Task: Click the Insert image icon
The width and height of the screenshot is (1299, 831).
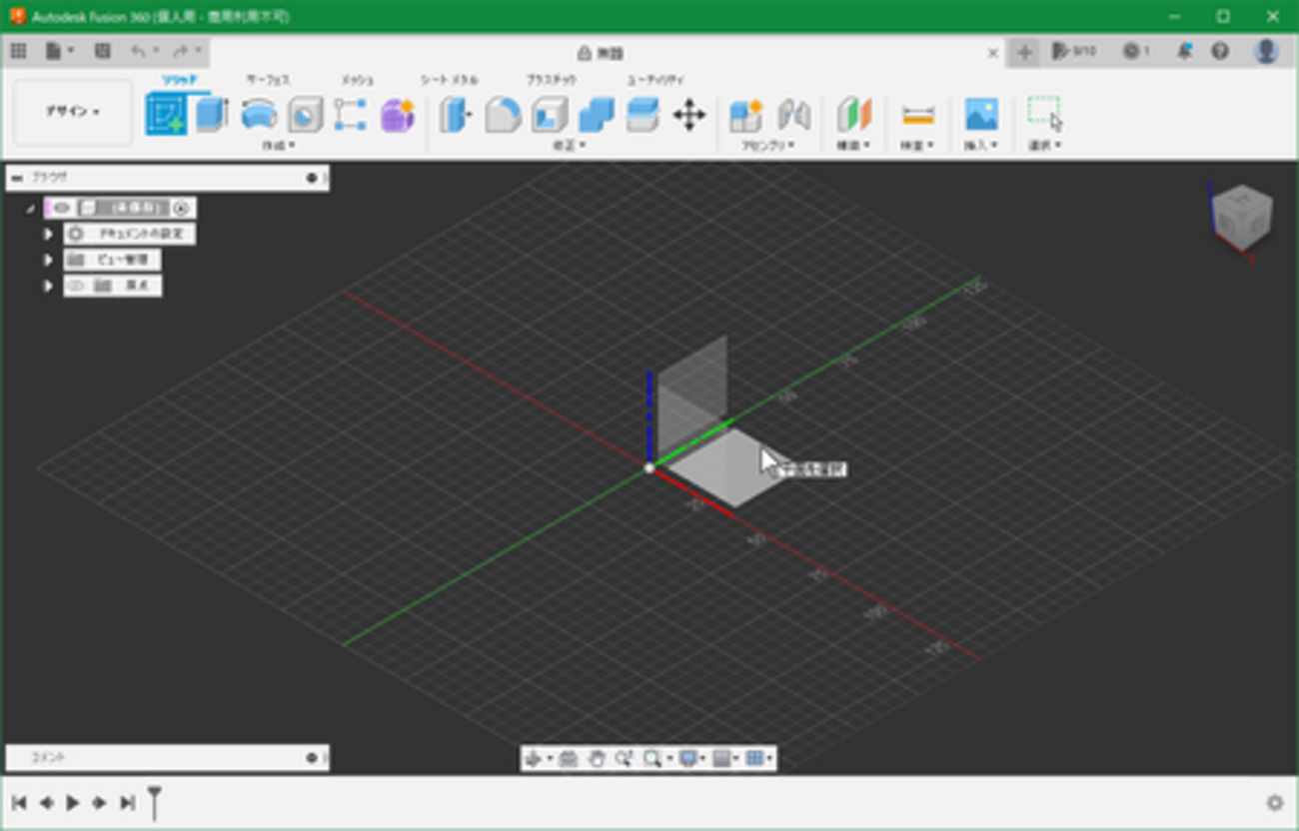Action: coord(981,115)
